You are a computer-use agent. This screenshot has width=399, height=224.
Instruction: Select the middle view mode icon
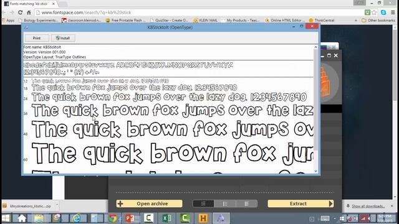pos(225,203)
